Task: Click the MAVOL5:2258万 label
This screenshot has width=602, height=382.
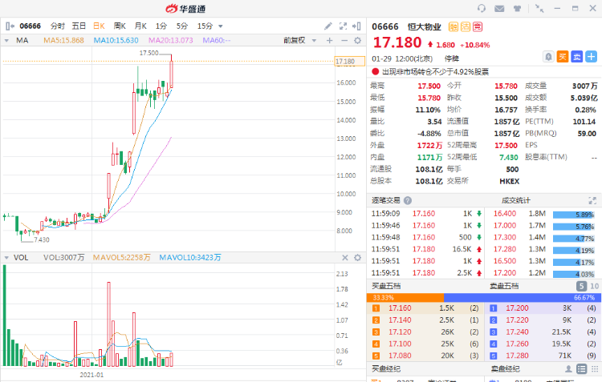Action: click(122, 258)
